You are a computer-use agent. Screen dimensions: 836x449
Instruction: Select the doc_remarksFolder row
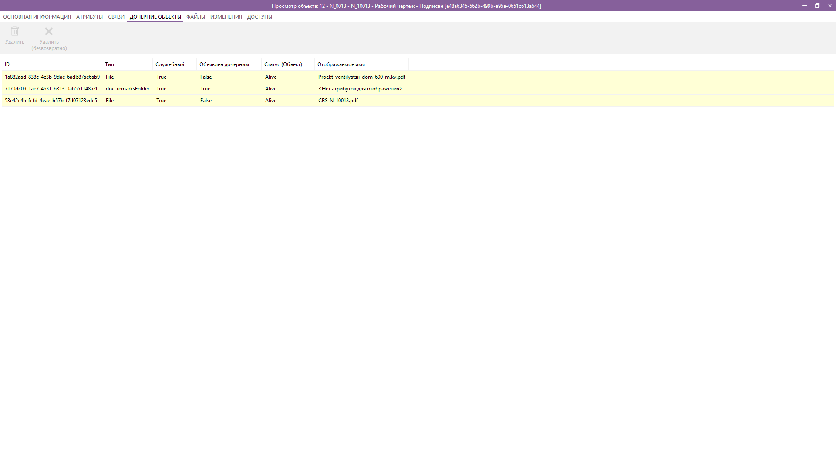(128, 89)
